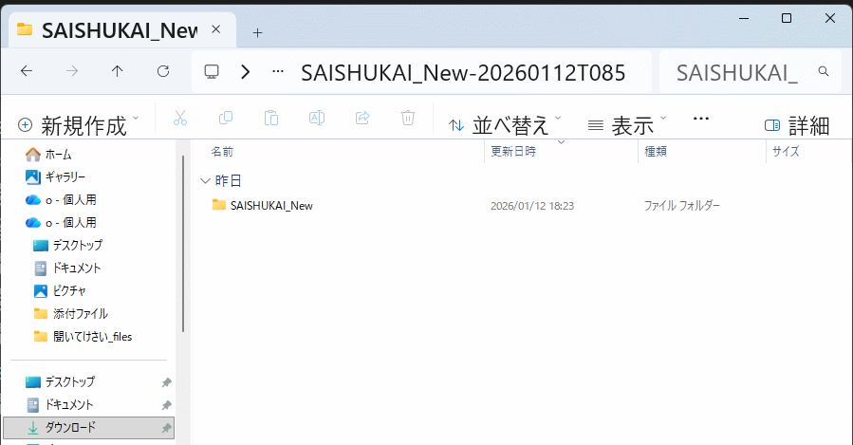Viewport: 853px width, 445px height.
Task: Click the Paste clipboard icon
Action: [x=271, y=119]
